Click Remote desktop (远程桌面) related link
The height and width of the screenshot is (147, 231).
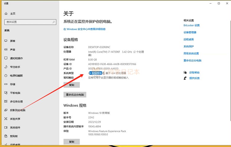click(188, 39)
